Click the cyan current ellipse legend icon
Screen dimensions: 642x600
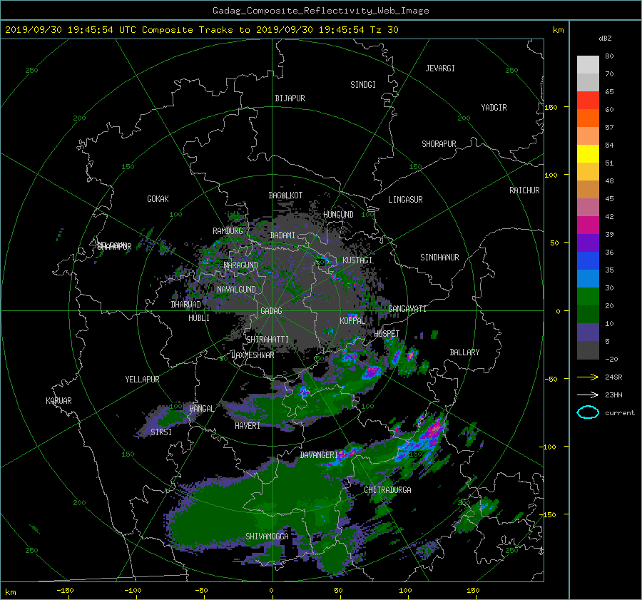pos(588,412)
